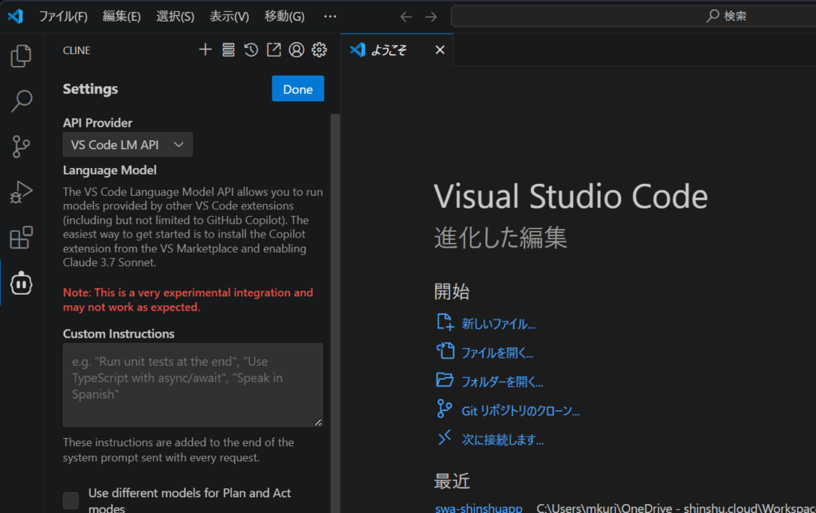This screenshot has width=816, height=513.
Task: Show hidden menus via the ellipsis
Action: [330, 17]
